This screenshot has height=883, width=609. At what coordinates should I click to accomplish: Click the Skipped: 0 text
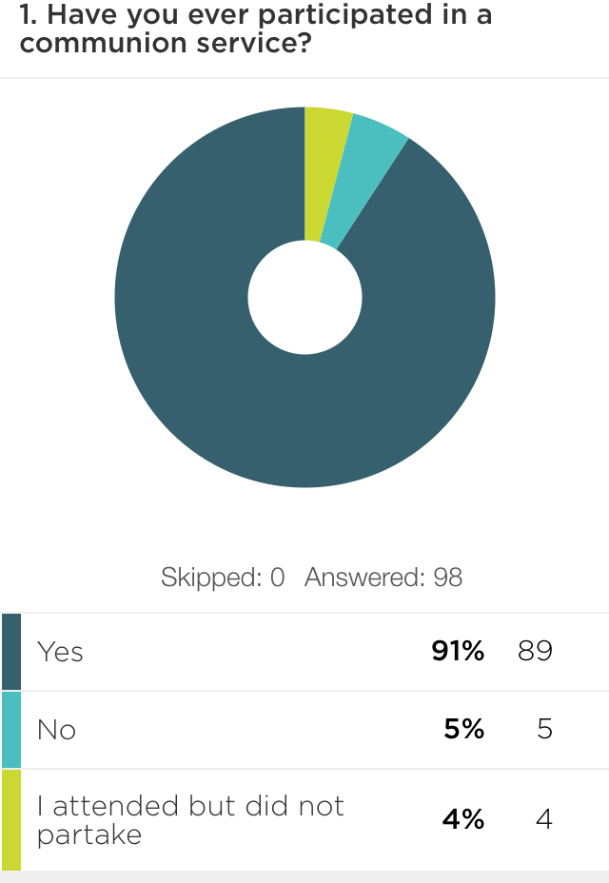223,578
